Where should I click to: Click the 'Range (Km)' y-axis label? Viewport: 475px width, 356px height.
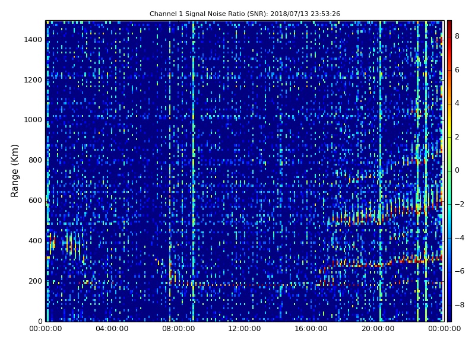tap(14, 171)
